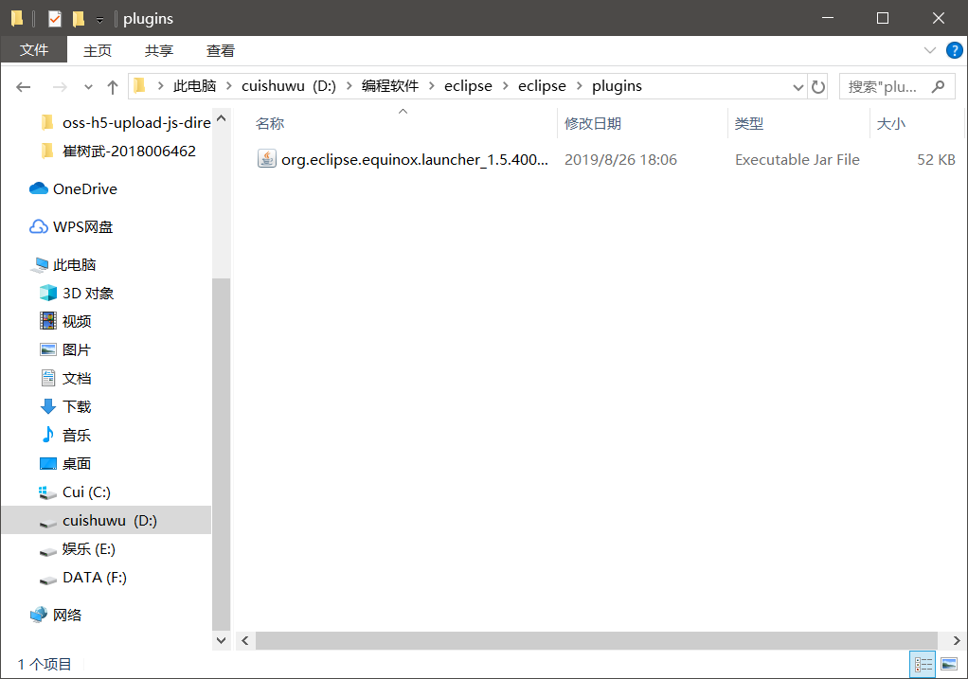This screenshot has width=968, height=679.
Task: Switch to the 查看 ribbon tab
Action: (x=221, y=50)
